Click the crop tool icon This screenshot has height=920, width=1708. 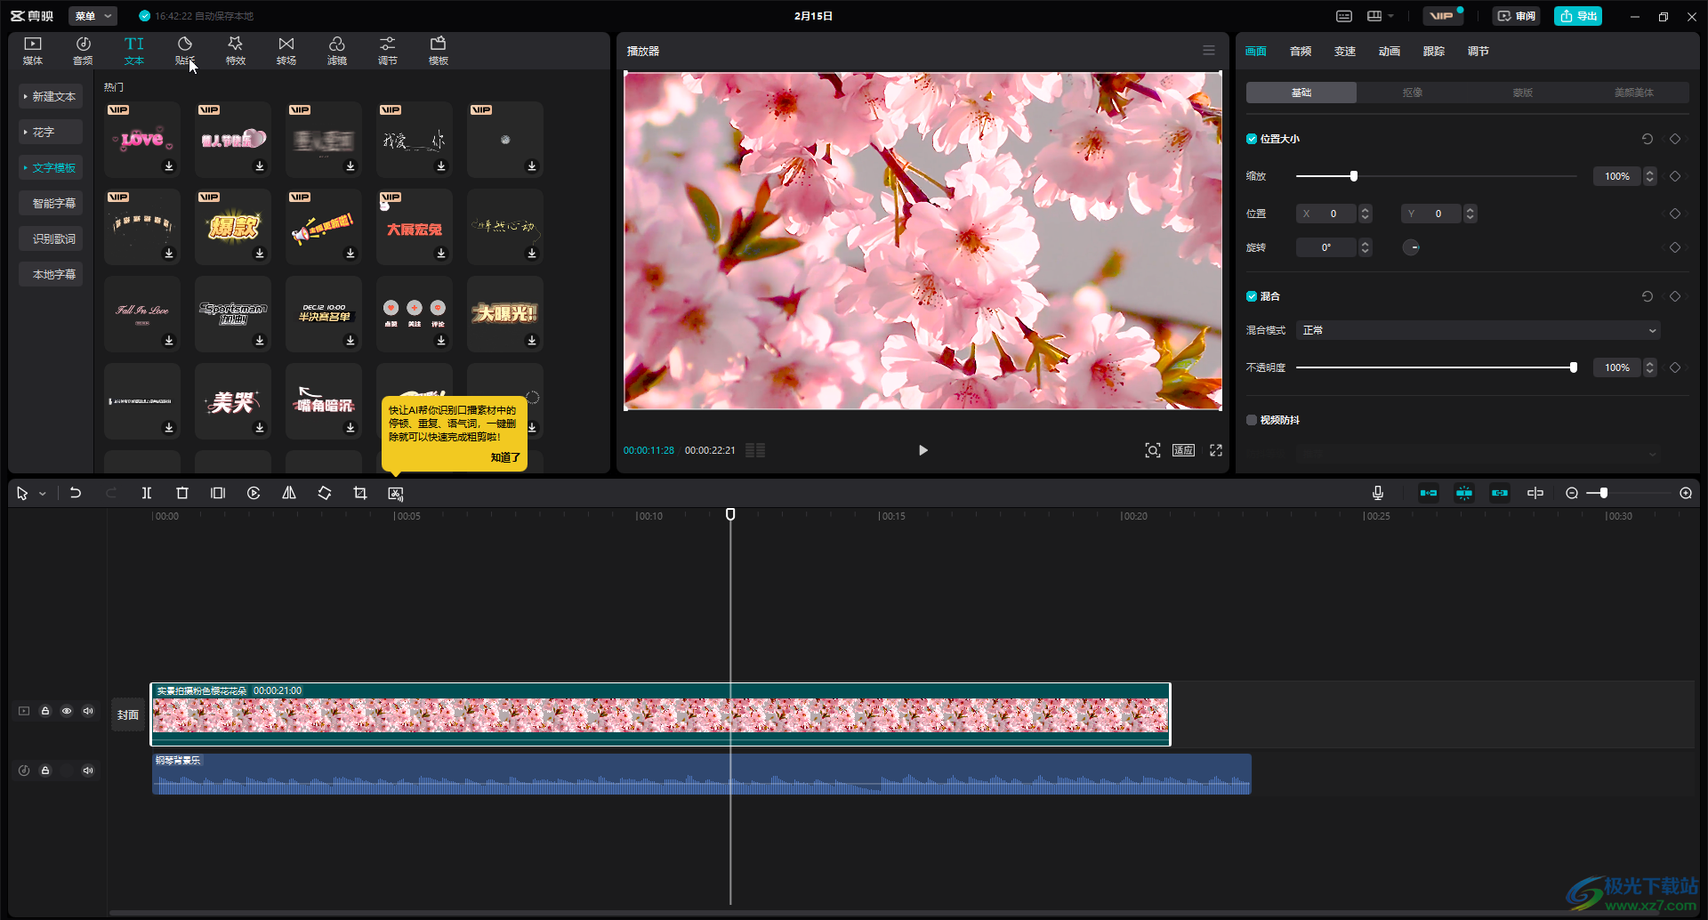[x=360, y=493]
